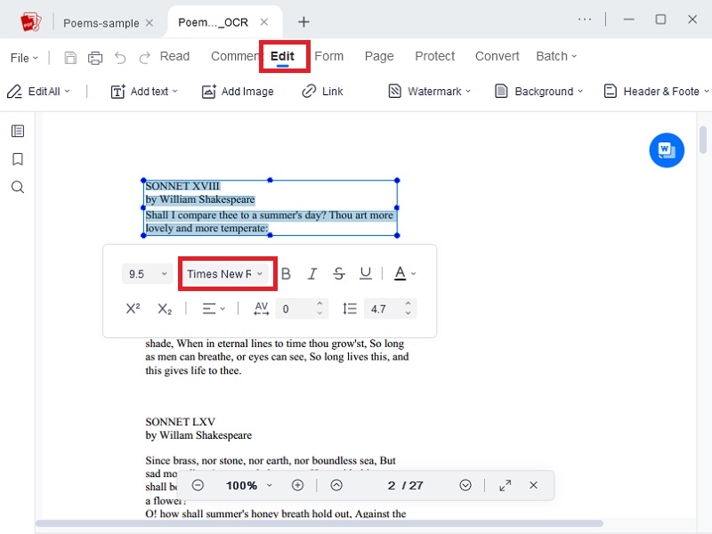Switch to the Form tab
Screen dimensions: 712x534
coord(329,56)
